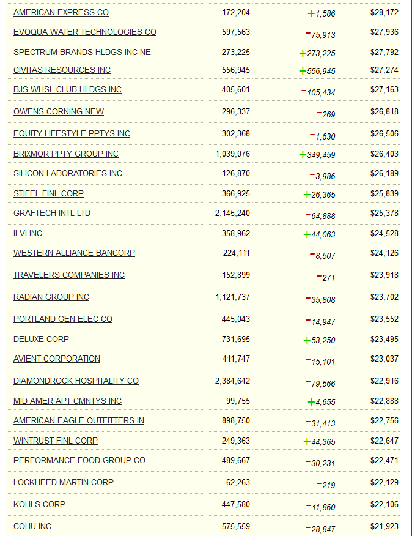Open EVOQUA WATER TECHNOLOGIES CO link

[85, 32]
